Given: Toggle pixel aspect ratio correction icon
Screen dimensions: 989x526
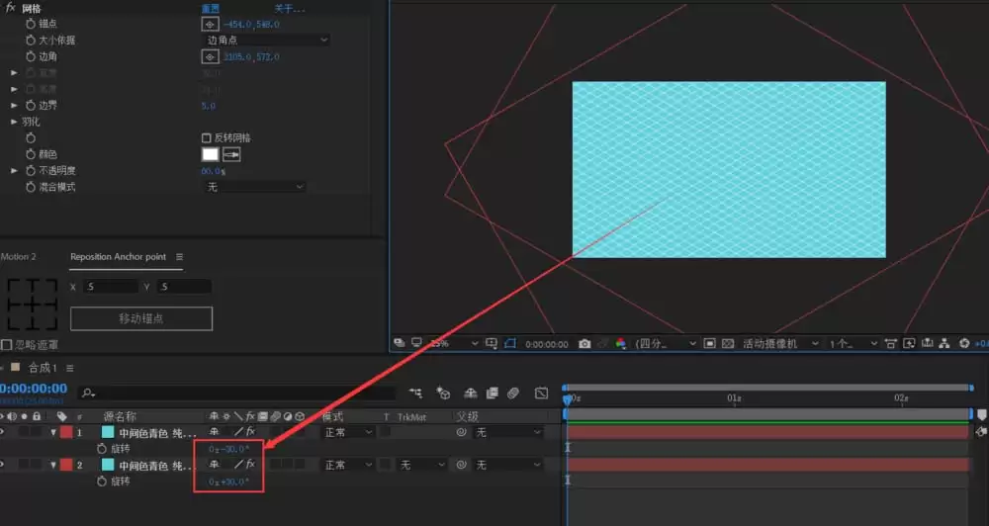Looking at the screenshot, I should pos(891,344).
